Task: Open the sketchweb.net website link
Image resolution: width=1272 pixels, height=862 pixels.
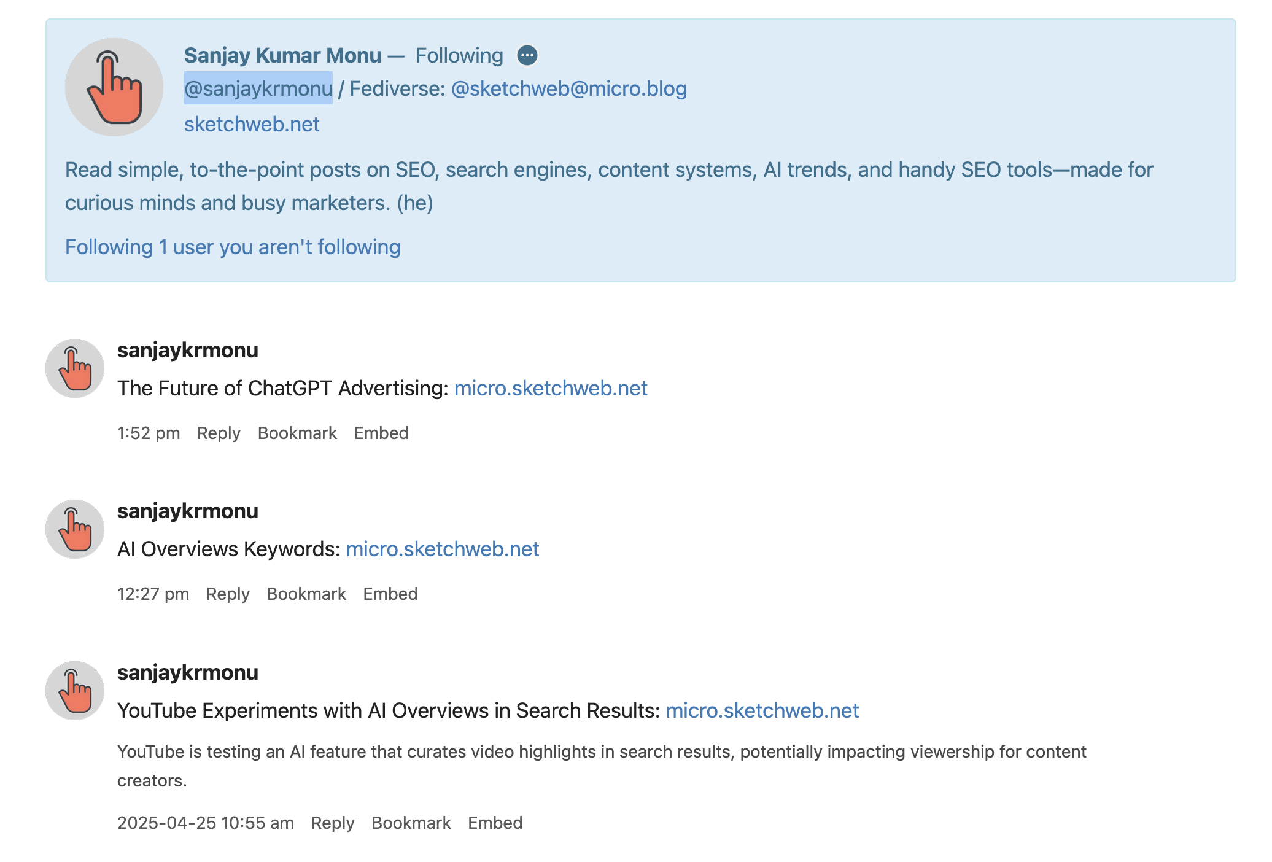Action: pyautogui.click(x=252, y=124)
